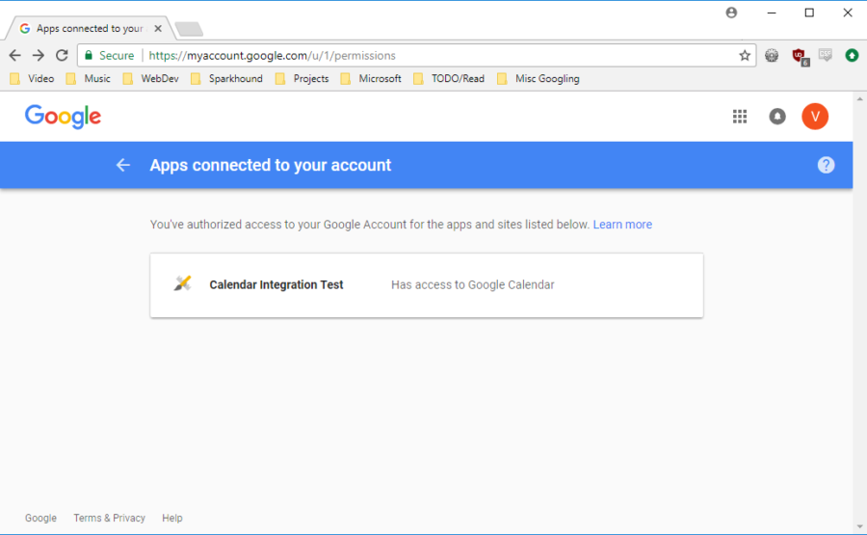This screenshot has width=867, height=535.
Task: Open the account avatar labeled V
Action: pyautogui.click(x=814, y=117)
